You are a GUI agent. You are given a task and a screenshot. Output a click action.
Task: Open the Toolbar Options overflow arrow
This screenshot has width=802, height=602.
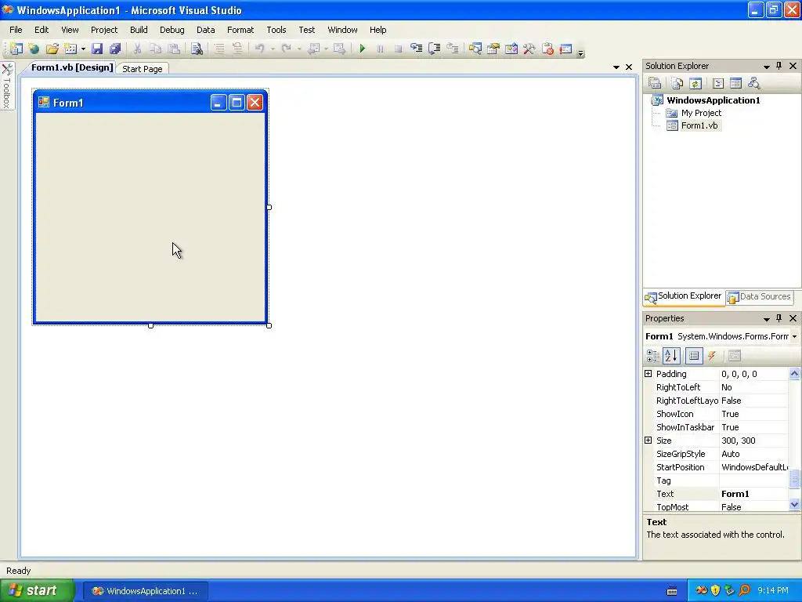tap(580, 53)
